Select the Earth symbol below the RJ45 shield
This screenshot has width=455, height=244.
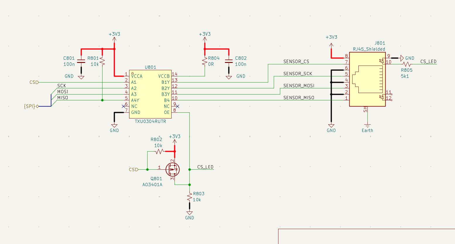coord(367,126)
